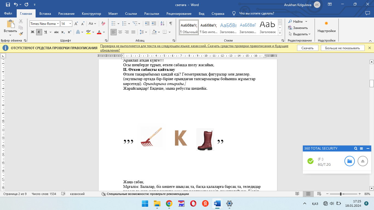Open the folder icon in 360 Total Security
Viewport: 374px width, 210px height.
(349, 161)
